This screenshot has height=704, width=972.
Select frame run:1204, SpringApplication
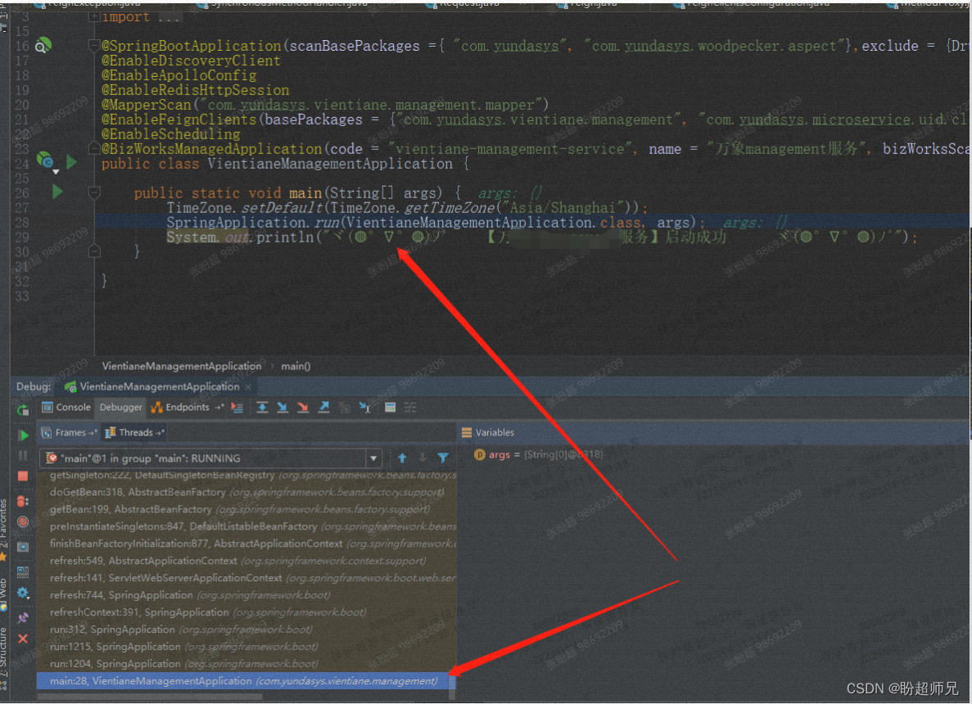(x=246, y=664)
